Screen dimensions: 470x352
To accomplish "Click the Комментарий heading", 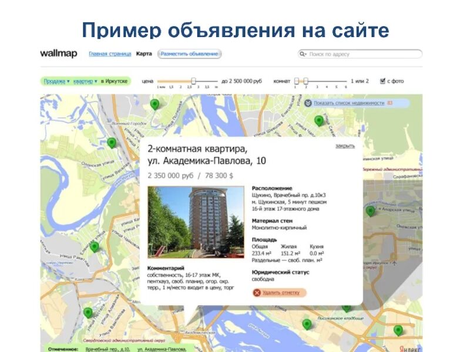I will [166, 268].
